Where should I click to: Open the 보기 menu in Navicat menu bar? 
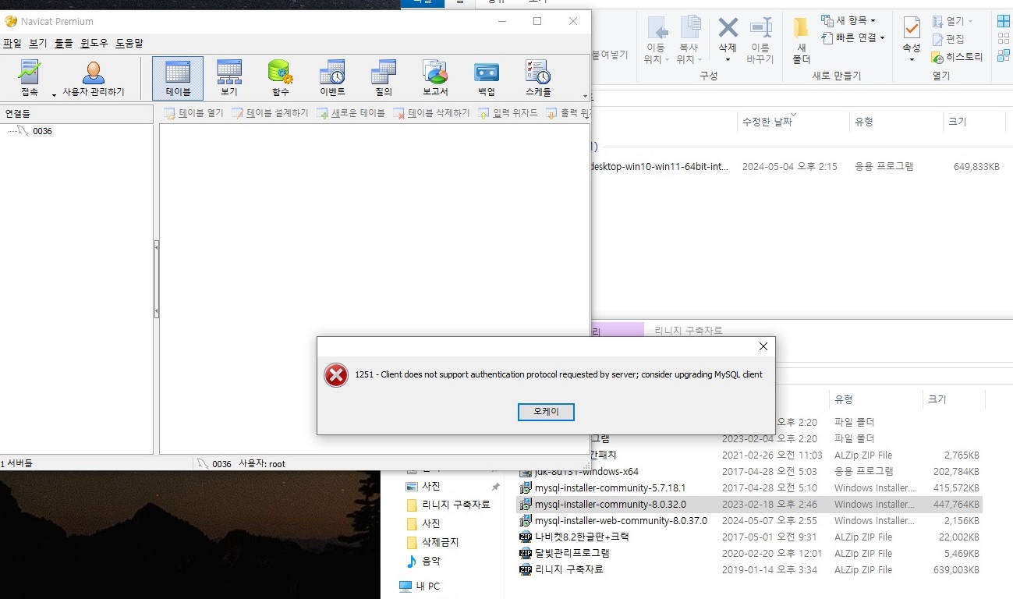38,43
